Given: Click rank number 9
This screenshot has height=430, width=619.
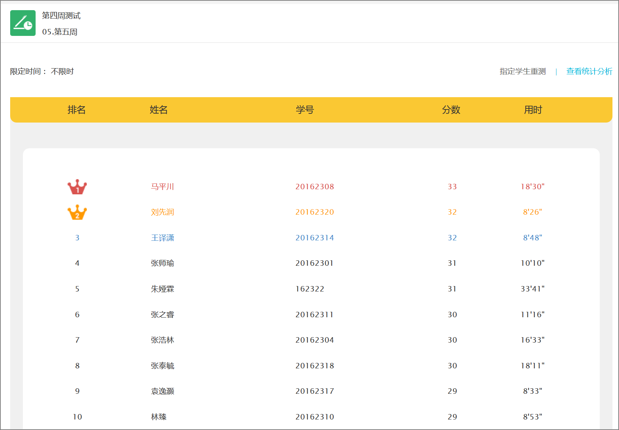Looking at the screenshot, I should coord(77,391).
